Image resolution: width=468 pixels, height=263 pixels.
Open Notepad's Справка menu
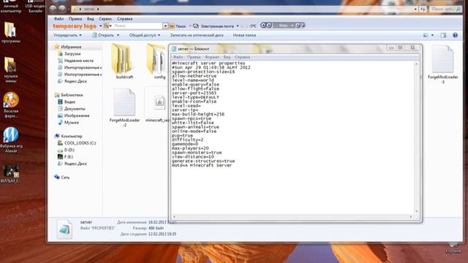pos(242,57)
